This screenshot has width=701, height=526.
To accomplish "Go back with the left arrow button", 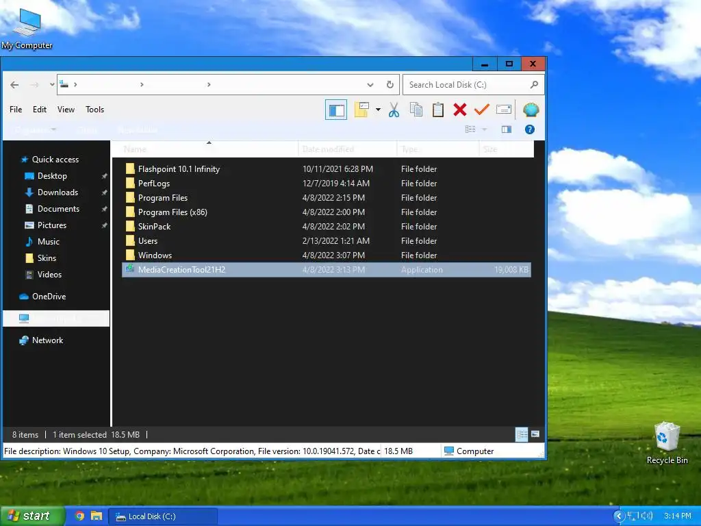I will (14, 84).
